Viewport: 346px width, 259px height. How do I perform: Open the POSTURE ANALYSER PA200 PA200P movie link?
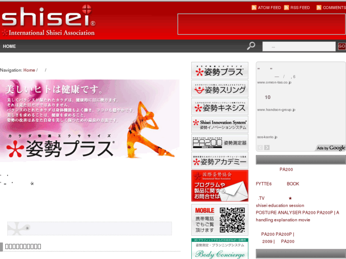pyautogui.click(x=297, y=216)
